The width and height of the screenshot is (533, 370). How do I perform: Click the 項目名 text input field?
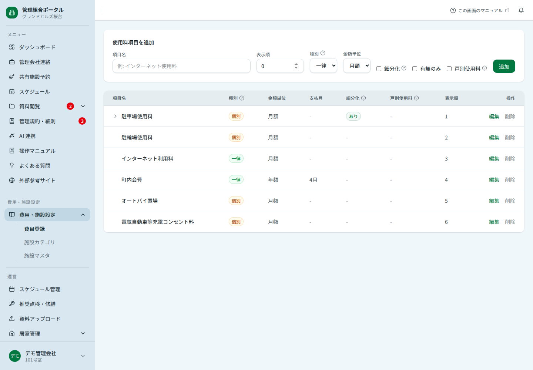181,66
